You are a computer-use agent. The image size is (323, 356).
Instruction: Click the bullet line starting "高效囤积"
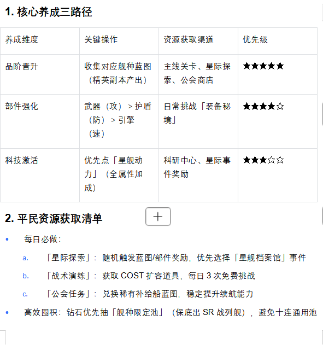pos(170,312)
